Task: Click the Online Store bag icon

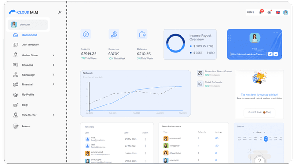Action: (x=16, y=55)
